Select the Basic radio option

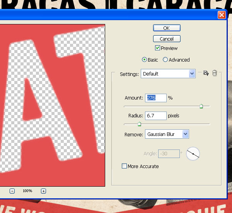pos(144,60)
